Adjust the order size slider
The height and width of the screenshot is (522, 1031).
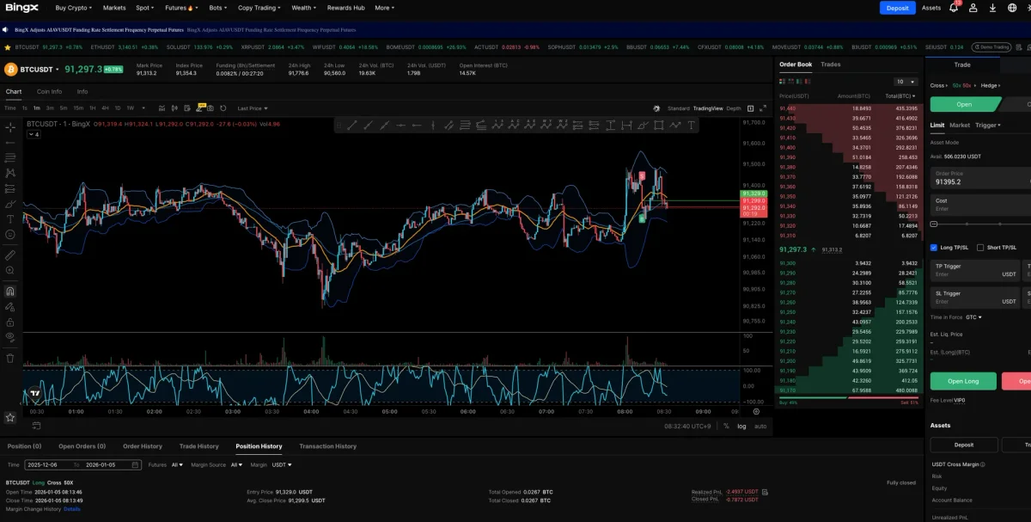935,224
